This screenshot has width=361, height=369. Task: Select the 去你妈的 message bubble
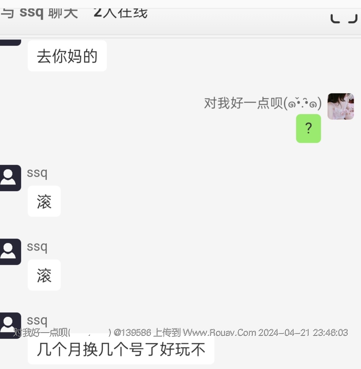coord(67,56)
